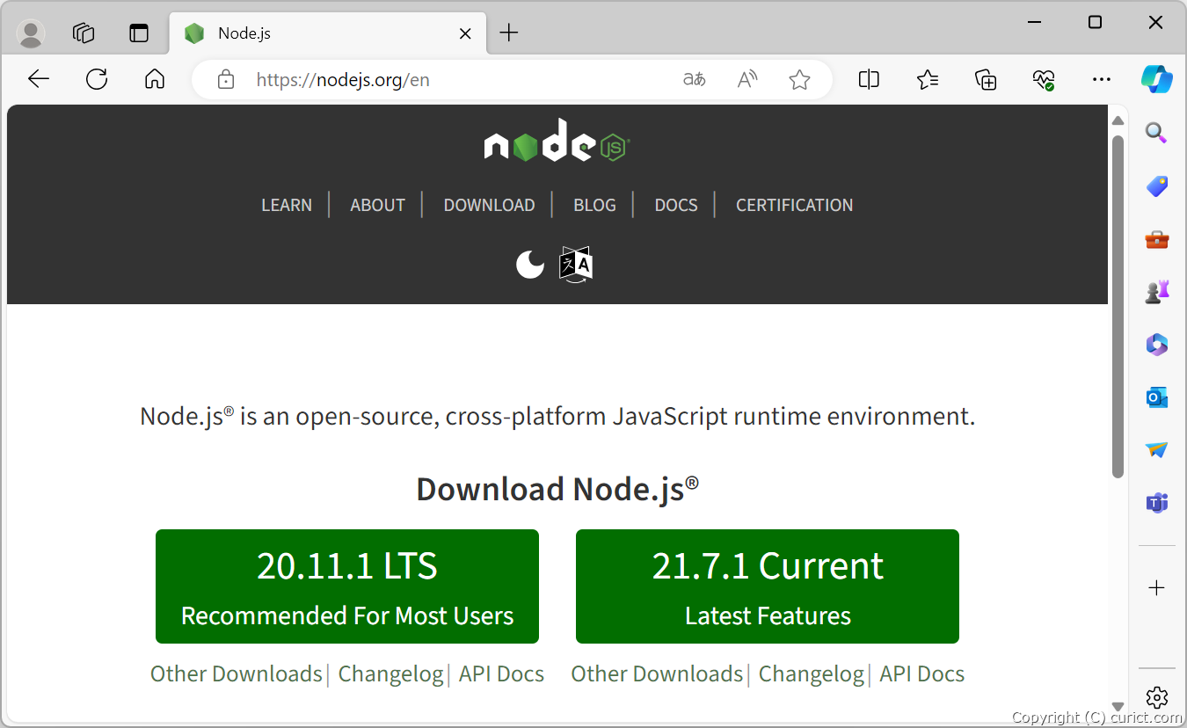Viewport: 1187px width, 728px height.
Task: Toggle split screen view in the toolbar
Action: pos(869,79)
